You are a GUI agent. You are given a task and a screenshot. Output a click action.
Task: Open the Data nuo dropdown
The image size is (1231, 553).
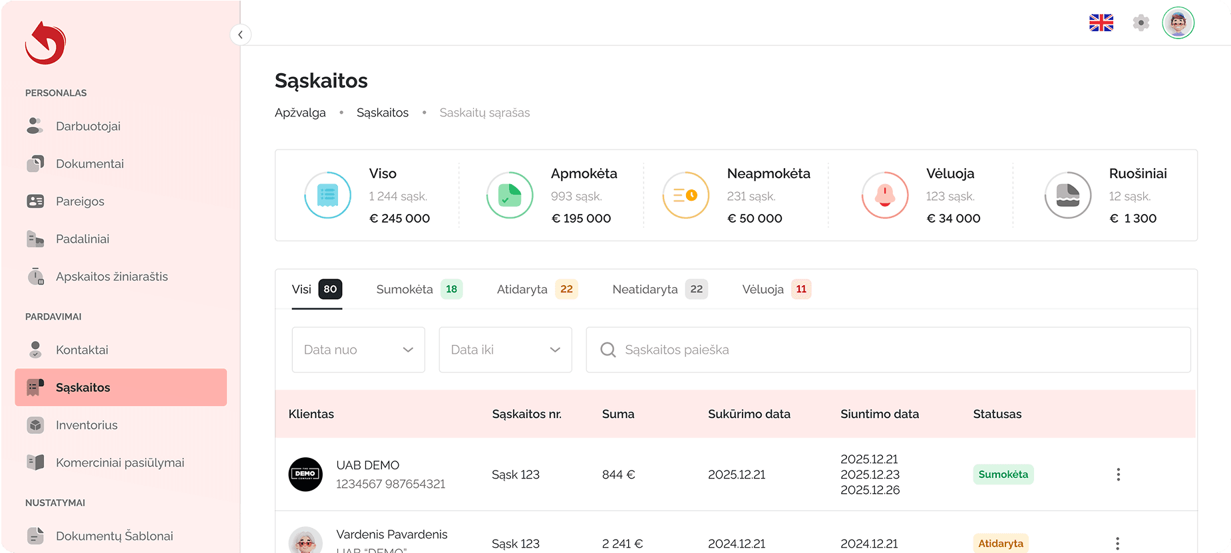pyautogui.click(x=359, y=350)
